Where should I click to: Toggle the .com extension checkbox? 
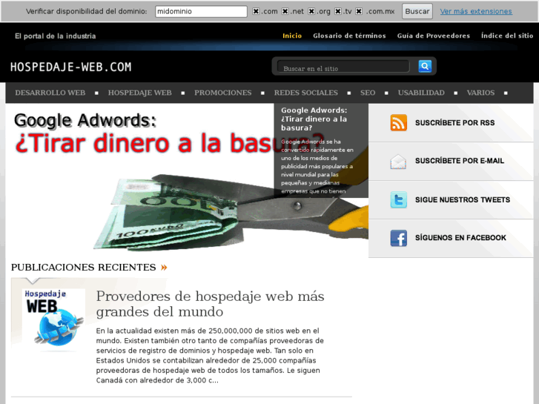pyautogui.click(x=256, y=11)
